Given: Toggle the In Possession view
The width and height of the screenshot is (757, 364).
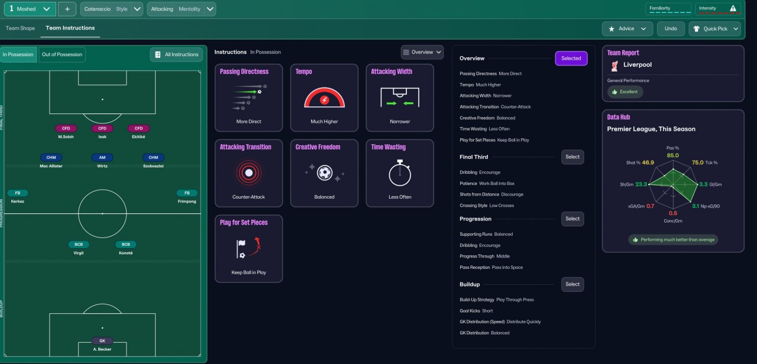Looking at the screenshot, I should tap(18, 54).
